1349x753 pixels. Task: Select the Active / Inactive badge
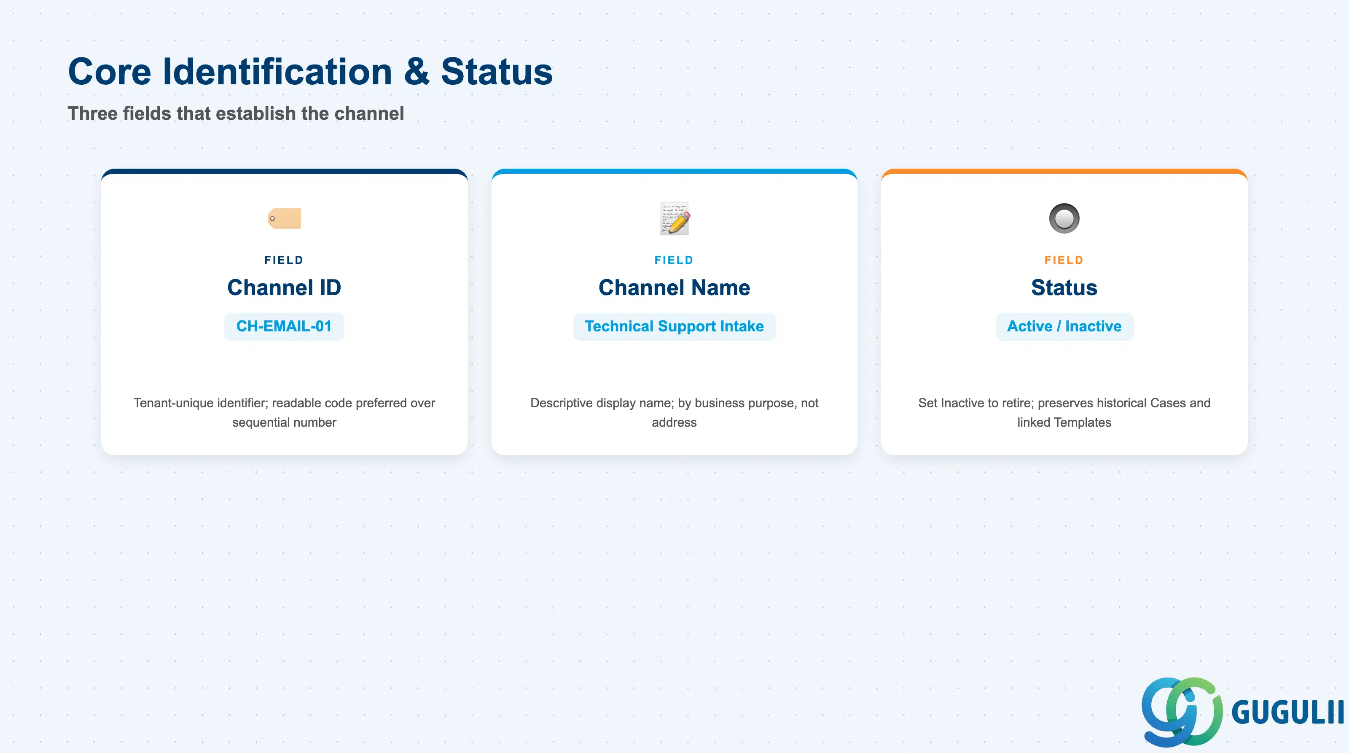point(1064,326)
